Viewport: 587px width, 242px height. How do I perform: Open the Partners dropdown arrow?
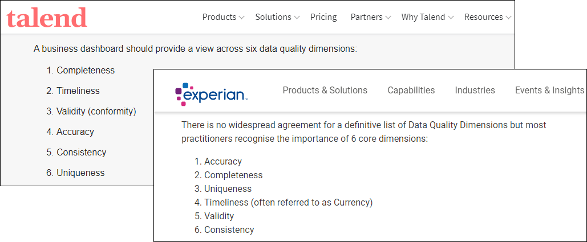[x=388, y=18]
